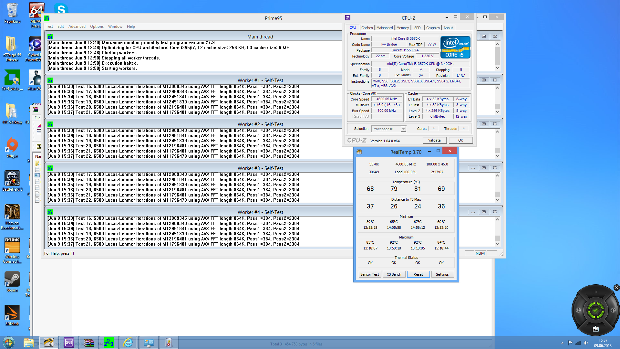This screenshot has height=349, width=620.
Task: Switch to the Mainboard tab in CPU-Z
Action: point(385,28)
